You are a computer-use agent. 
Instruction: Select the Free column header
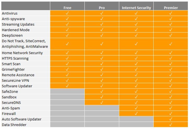(x=67, y=8)
